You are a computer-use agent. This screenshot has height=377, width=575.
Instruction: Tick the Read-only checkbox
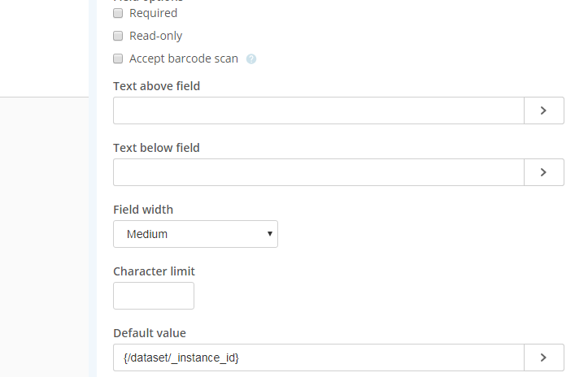click(118, 36)
